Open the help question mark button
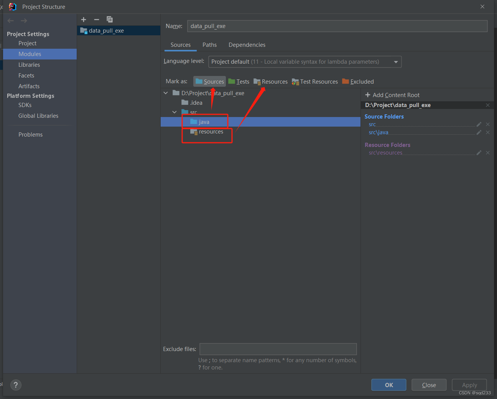The width and height of the screenshot is (497, 399). coord(16,385)
